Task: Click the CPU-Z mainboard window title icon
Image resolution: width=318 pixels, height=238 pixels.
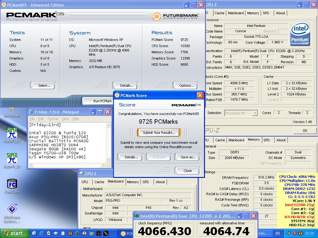Action: [81, 174]
